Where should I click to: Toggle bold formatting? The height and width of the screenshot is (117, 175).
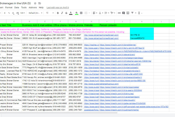(x=58, y=13)
